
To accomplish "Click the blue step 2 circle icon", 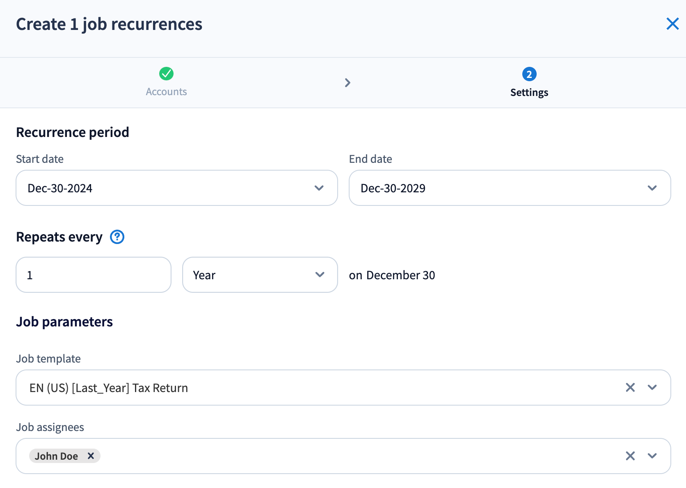I will pos(529,74).
